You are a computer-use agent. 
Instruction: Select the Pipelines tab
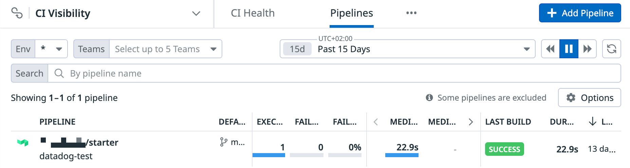pyautogui.click(x=351, y=13)
